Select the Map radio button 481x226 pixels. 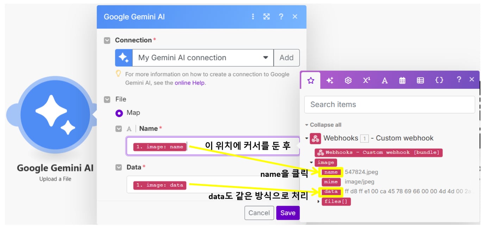tap(119, 113)
